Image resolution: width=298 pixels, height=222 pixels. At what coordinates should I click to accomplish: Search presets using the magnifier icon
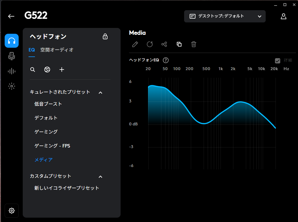click(x=33, y=70)
